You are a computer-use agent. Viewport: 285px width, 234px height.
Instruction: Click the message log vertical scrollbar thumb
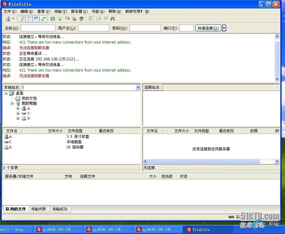tap(277, 58)
